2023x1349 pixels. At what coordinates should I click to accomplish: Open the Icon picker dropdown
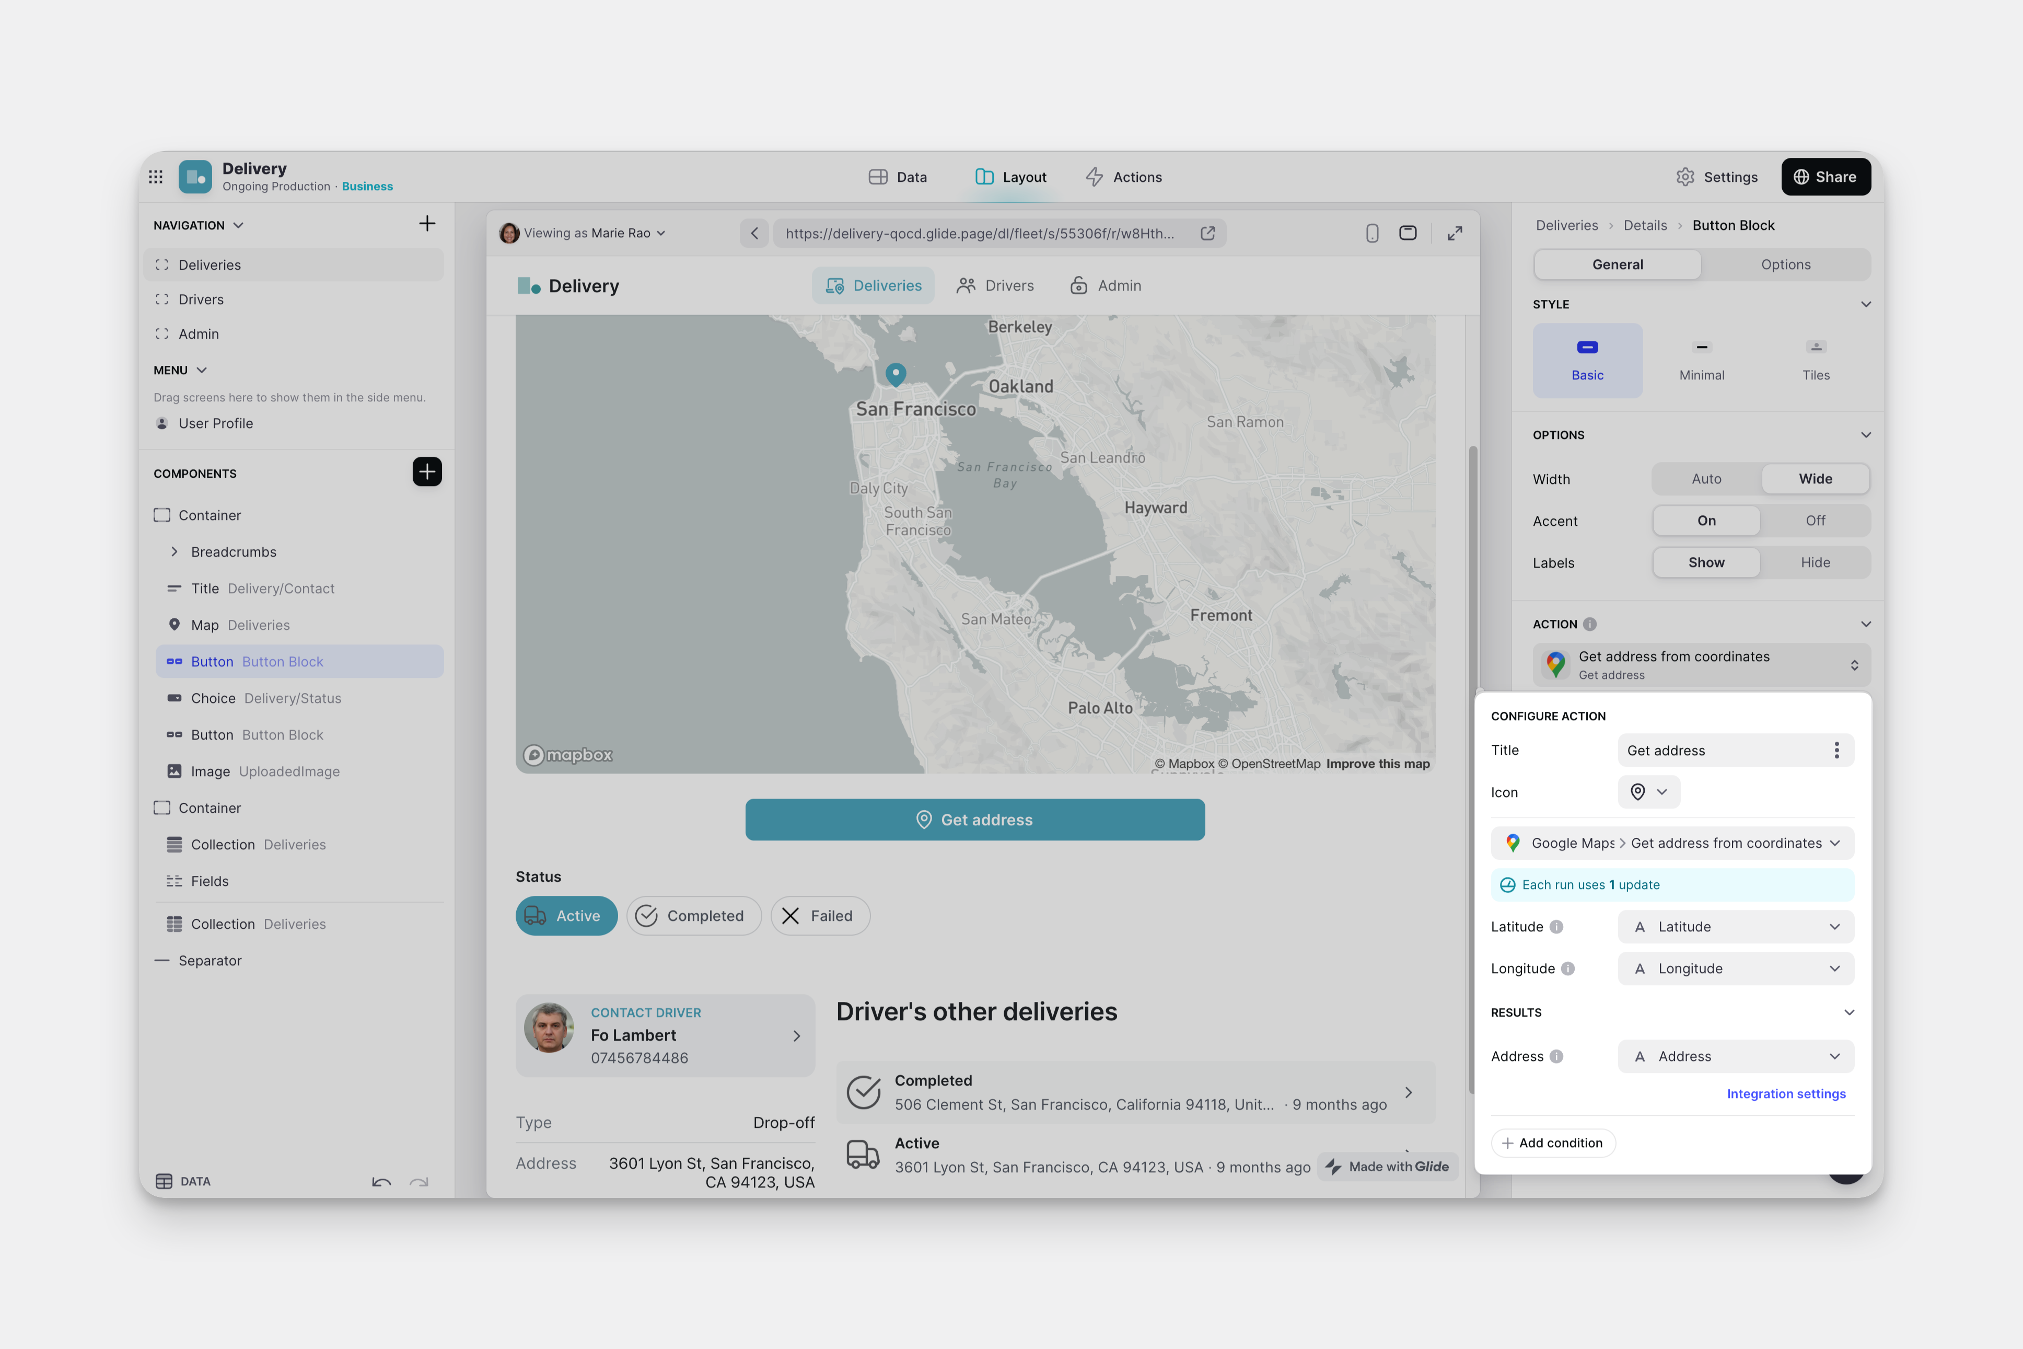tap(1648, 791)
